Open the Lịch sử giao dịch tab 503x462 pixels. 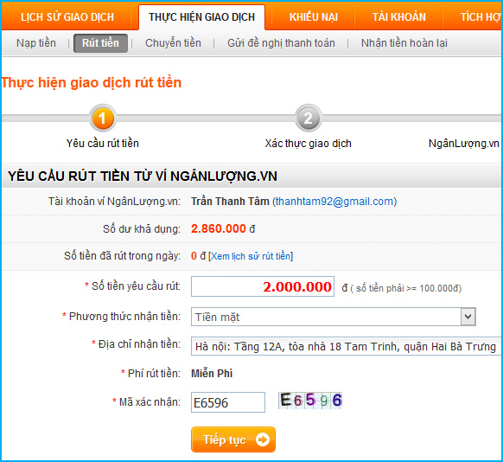pos(67,17)
